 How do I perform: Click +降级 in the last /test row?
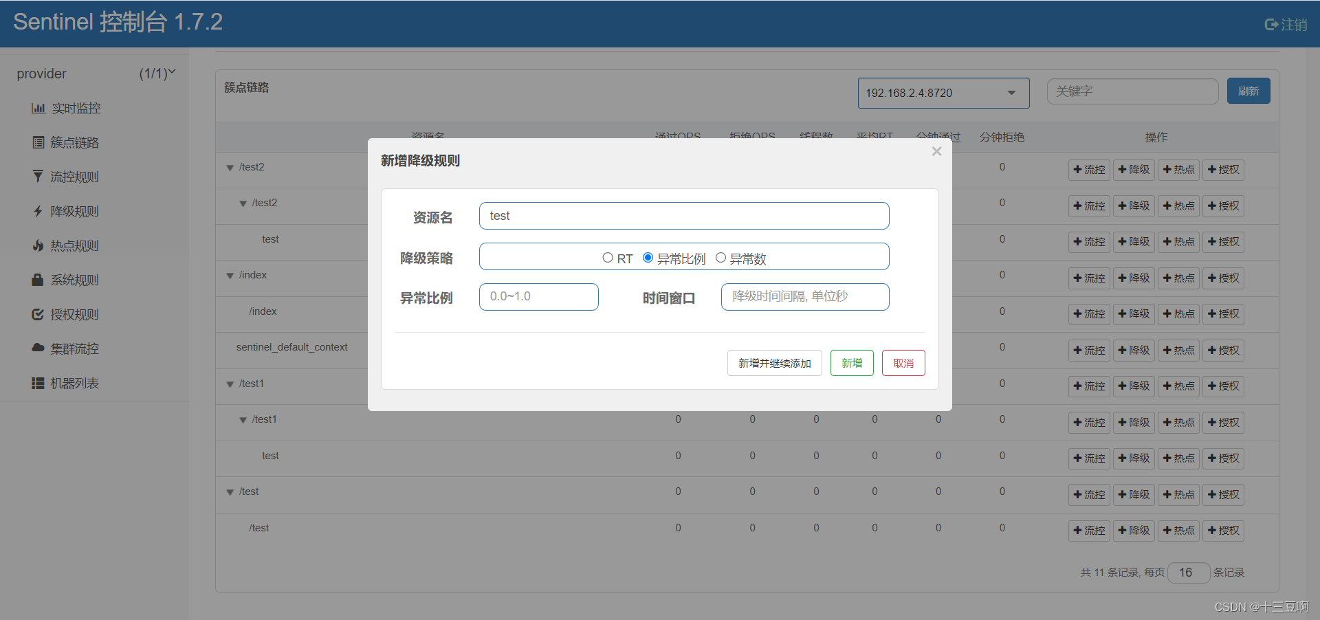tap(1134, 531)
